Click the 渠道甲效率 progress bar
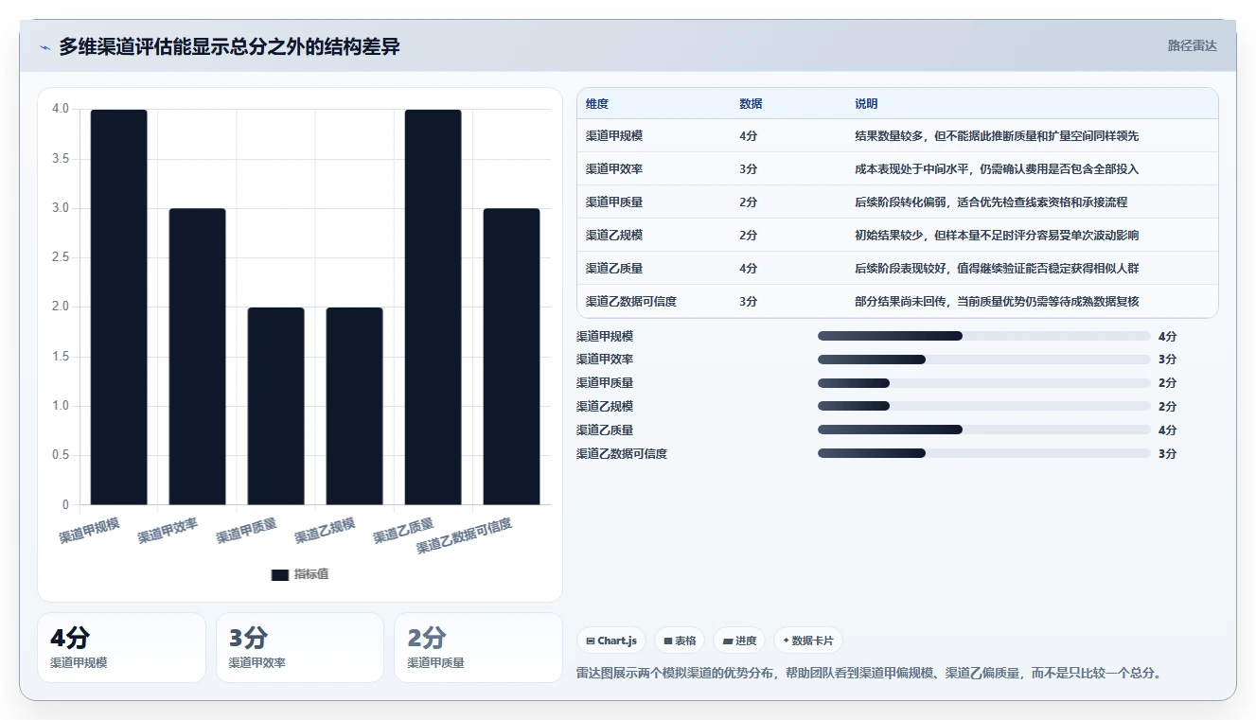The width and height of the screenshot is (1256, 720). point(984,360)
